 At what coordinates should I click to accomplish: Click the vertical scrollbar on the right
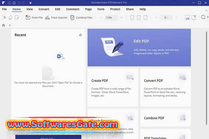click(206, 78)
